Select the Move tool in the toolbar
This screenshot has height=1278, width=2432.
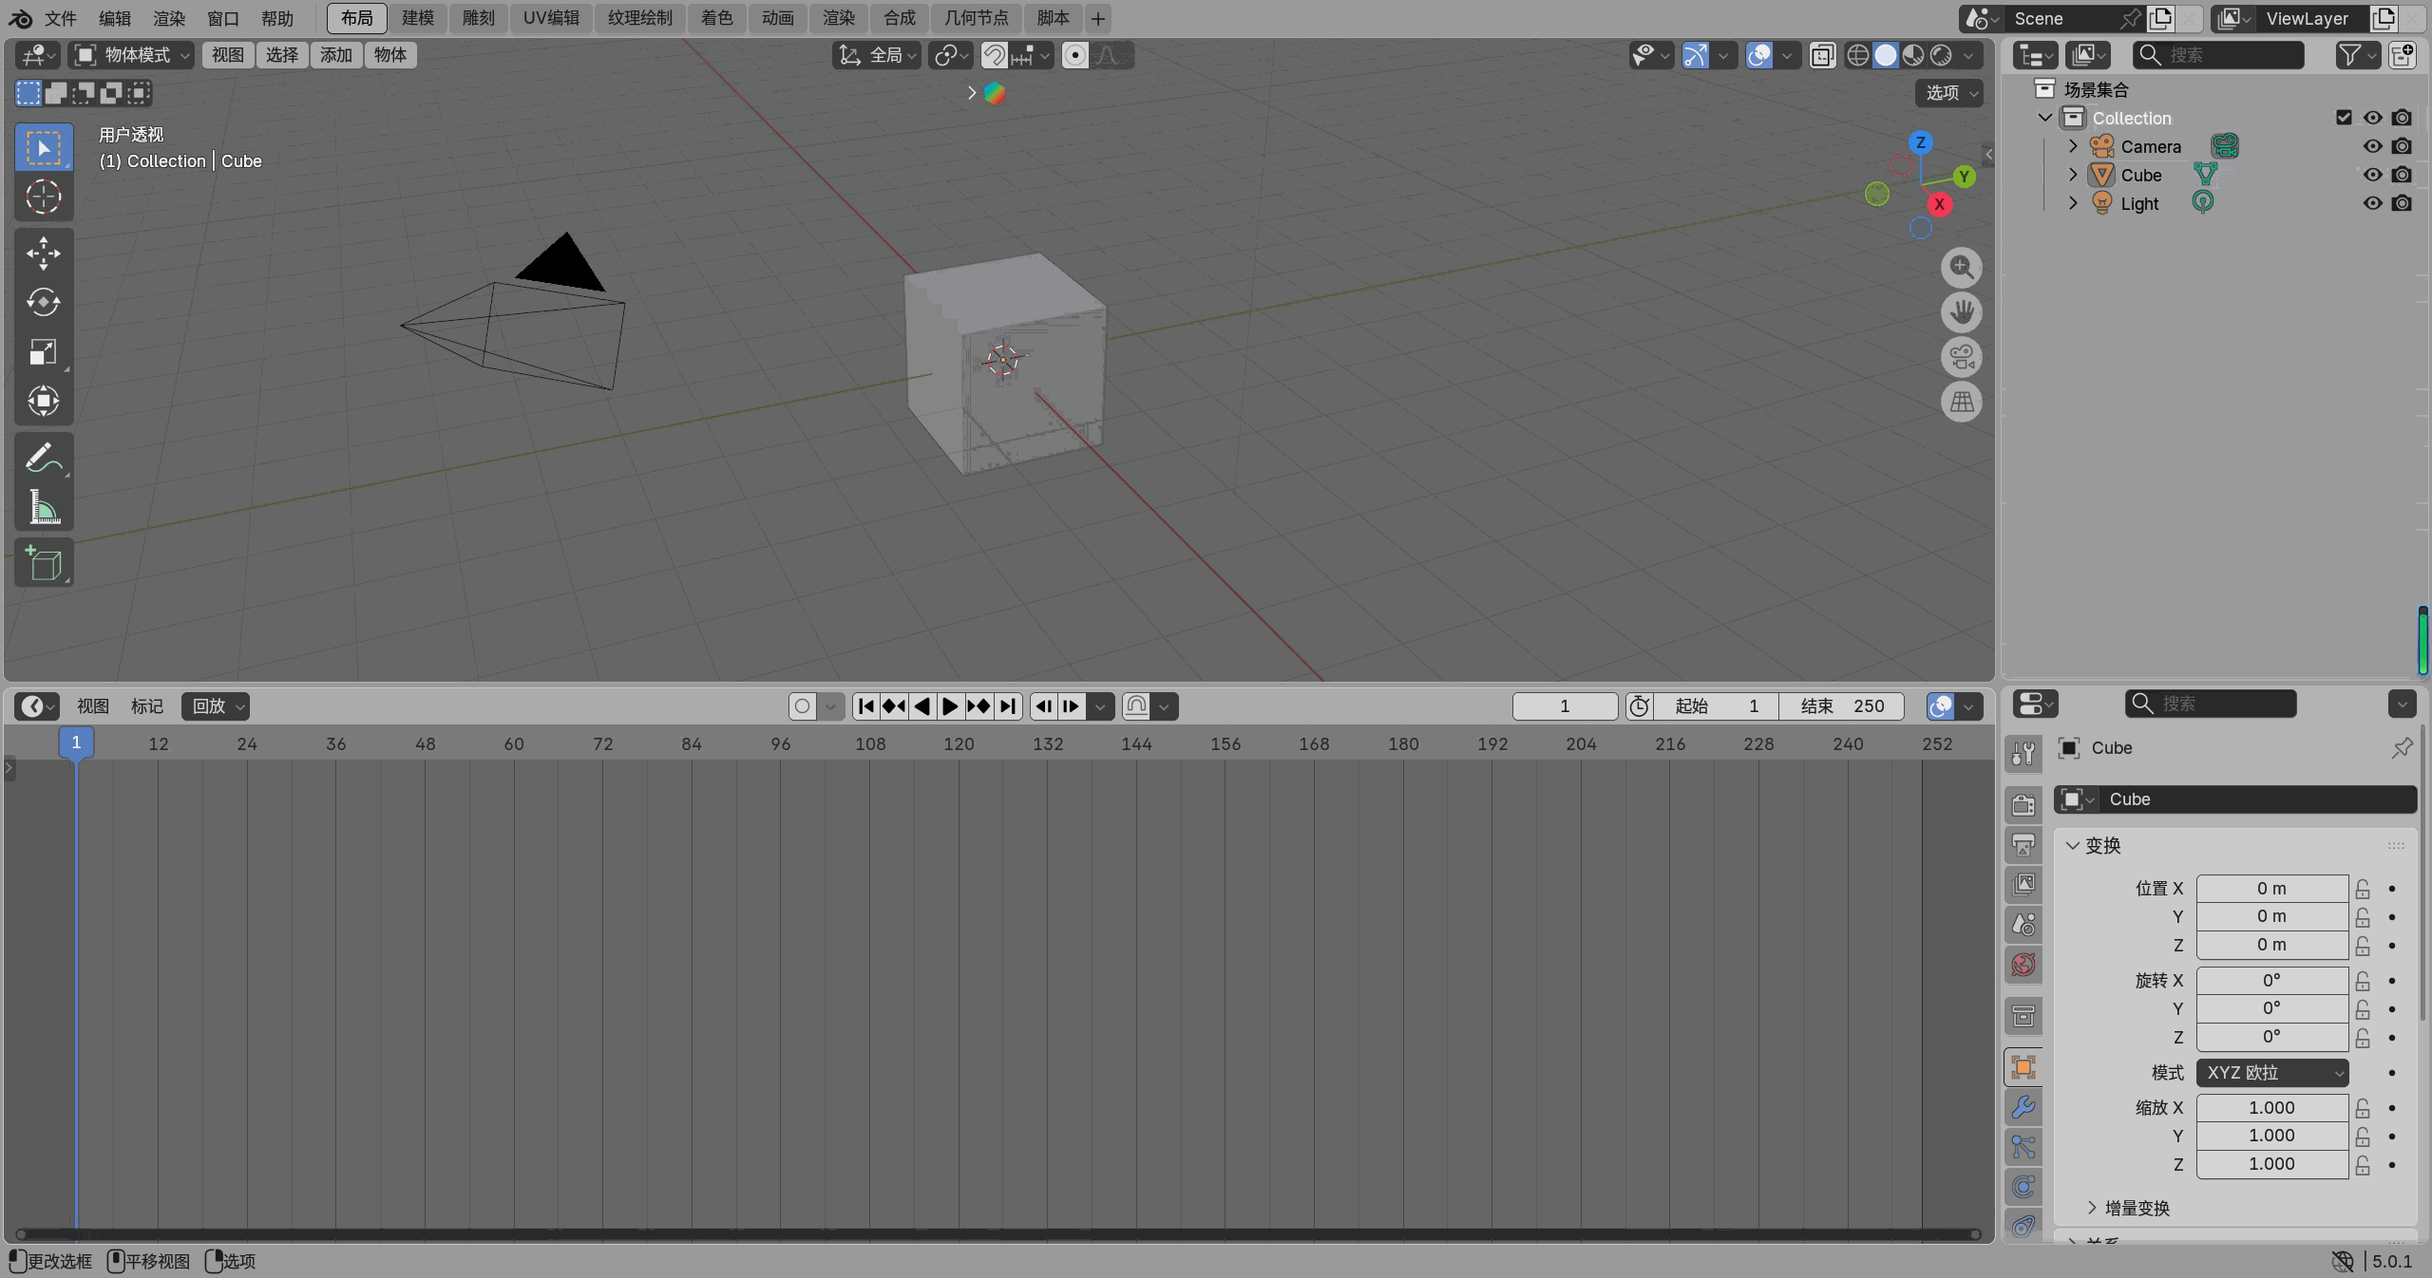tap(43, 253)
